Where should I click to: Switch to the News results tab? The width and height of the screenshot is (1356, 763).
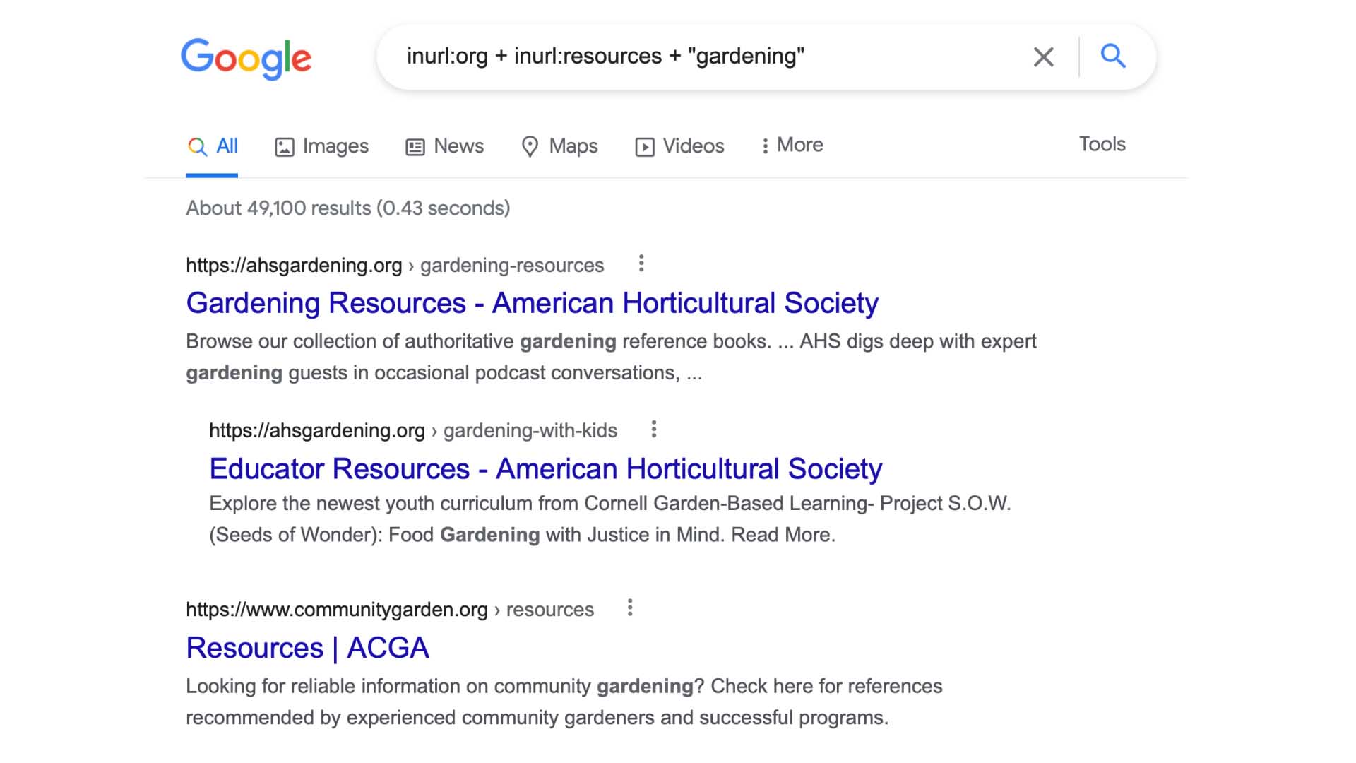point(458,146)
